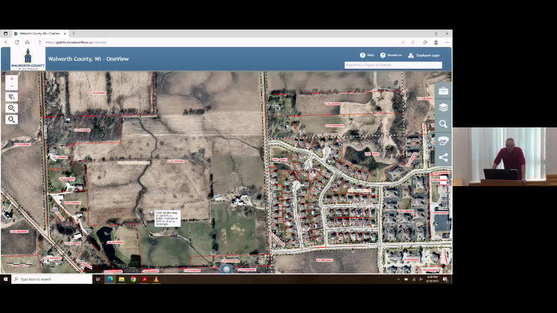The width and height of the screenshot is (557, 313).
Task: Click the Walworth County, WI - OneView title
Action: click(88, 59)
